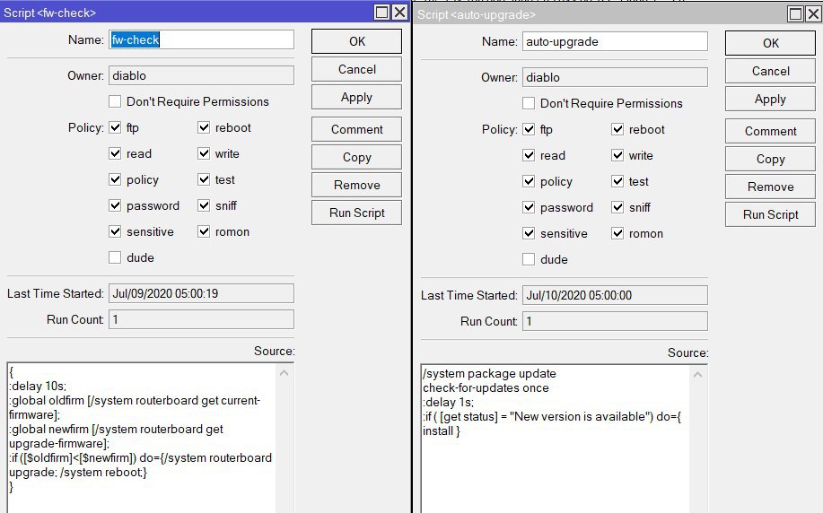The height and width of the screenshot is (513, 823).
Task: Click OK in the auto-upgrade window
Action: [x=771, y=43]
